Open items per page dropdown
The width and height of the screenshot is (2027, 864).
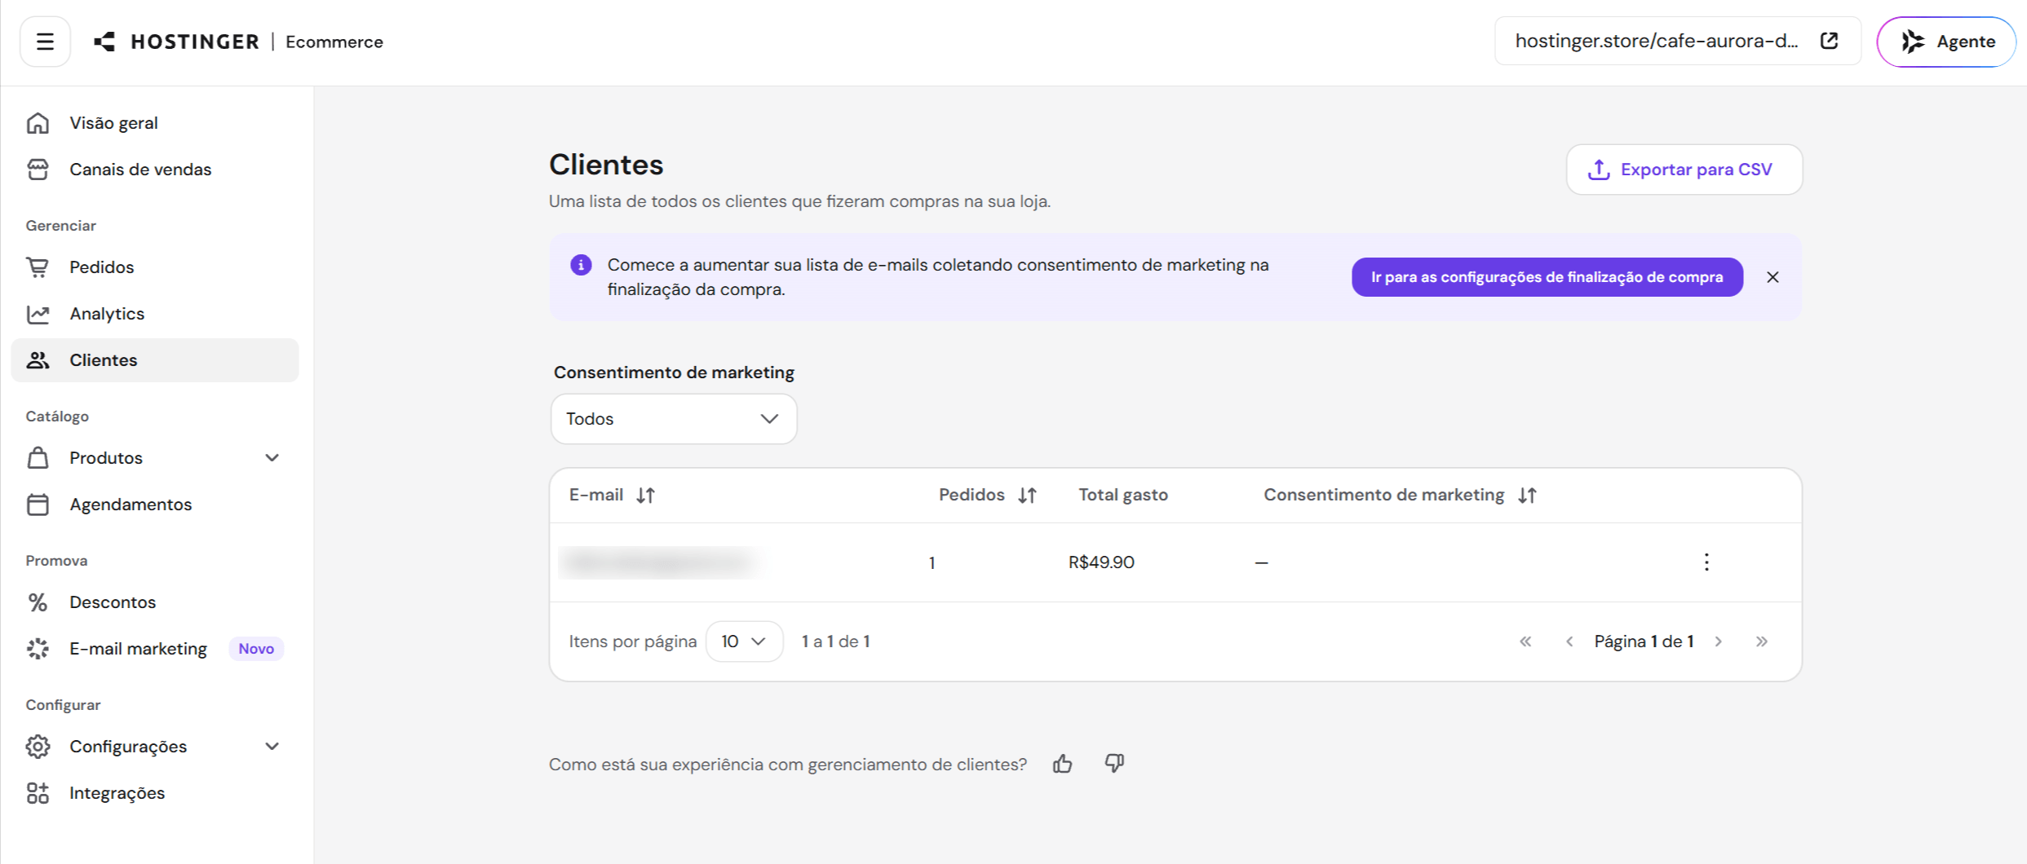744,641
